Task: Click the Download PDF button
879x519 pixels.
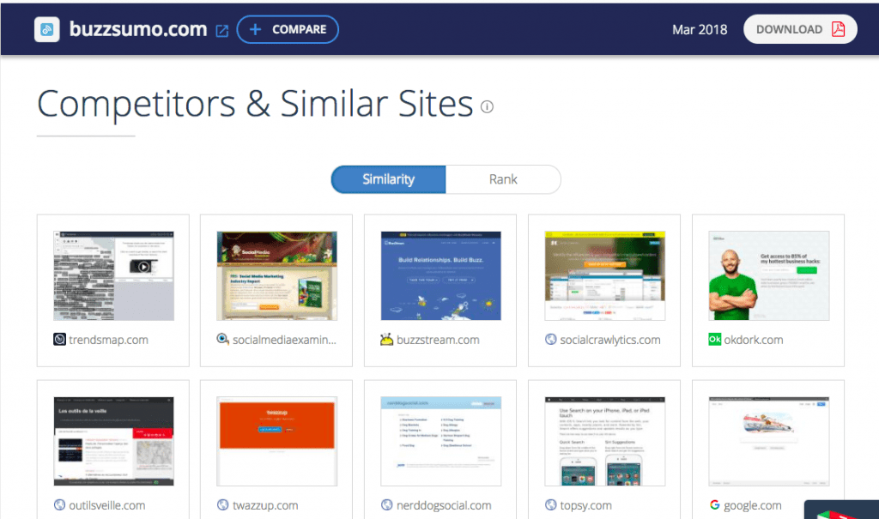Action: (800, 29)
